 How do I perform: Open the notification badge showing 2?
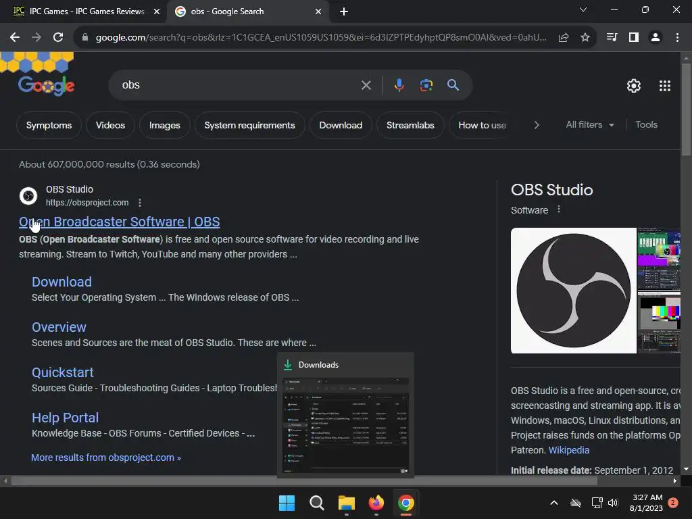point(673,503)
